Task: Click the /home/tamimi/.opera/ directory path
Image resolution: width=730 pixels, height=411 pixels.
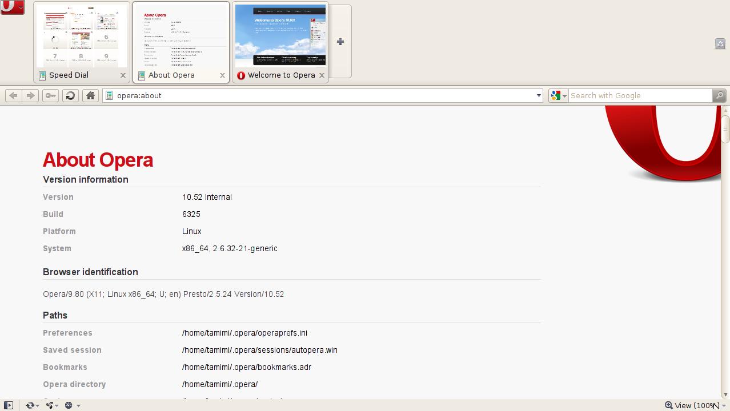Action: tap(220, 384)
